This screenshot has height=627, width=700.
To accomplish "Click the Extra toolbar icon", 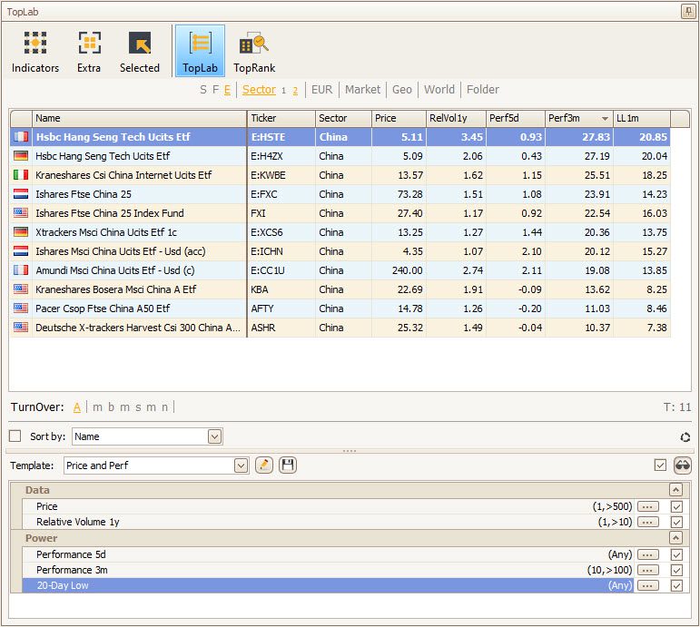I will [89, 51].
